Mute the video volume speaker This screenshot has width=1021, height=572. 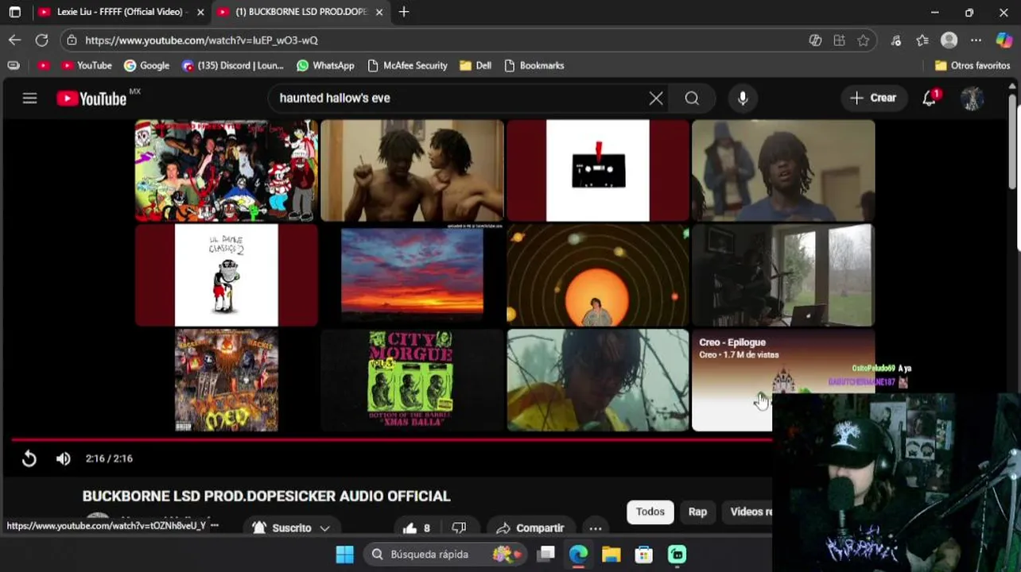[x=64, y=458]
